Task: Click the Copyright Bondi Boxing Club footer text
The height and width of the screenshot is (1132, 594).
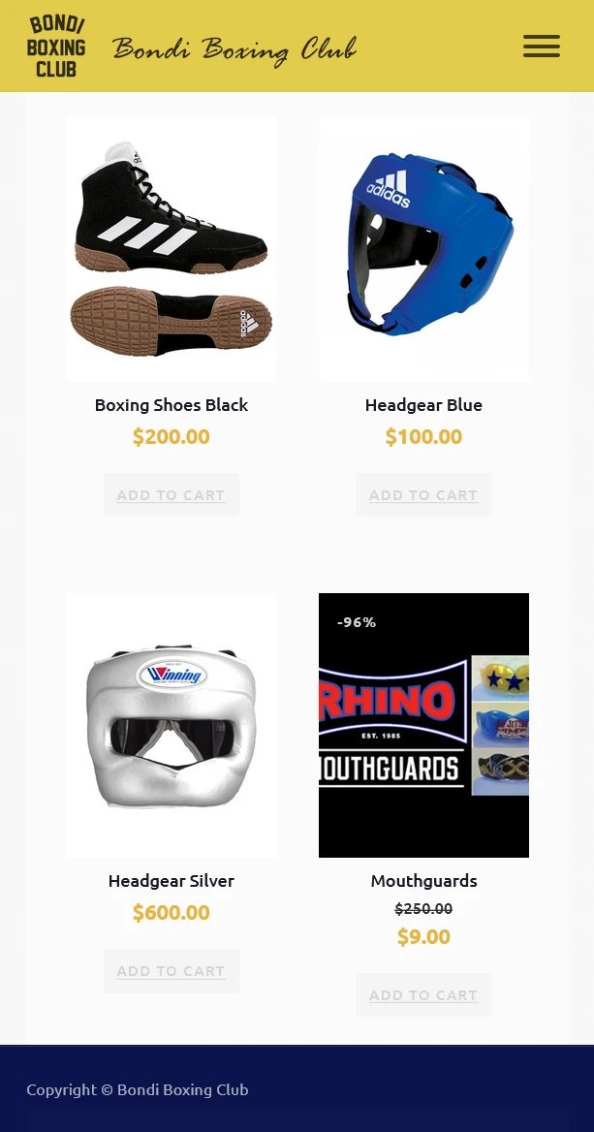Action: (138, 1089)
